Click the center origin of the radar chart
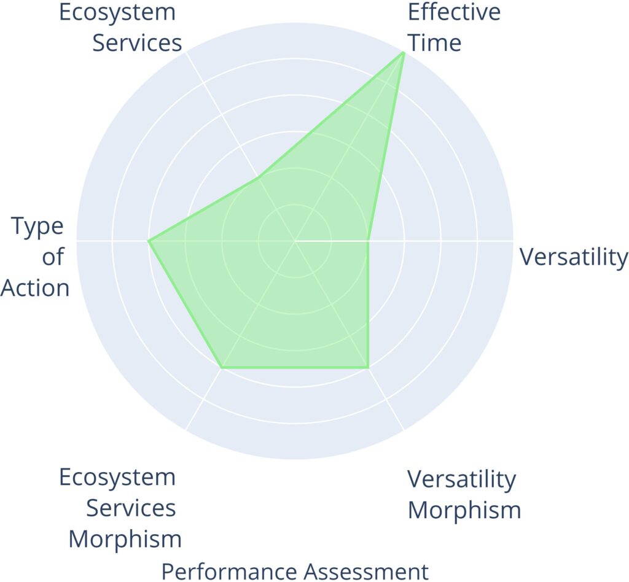629x582 pixels. pos(295,241)
